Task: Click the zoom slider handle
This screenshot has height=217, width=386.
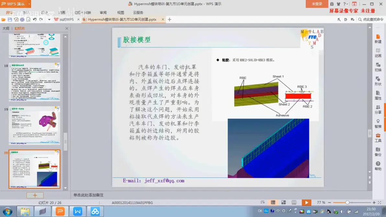Action: (x=347, y=202)
